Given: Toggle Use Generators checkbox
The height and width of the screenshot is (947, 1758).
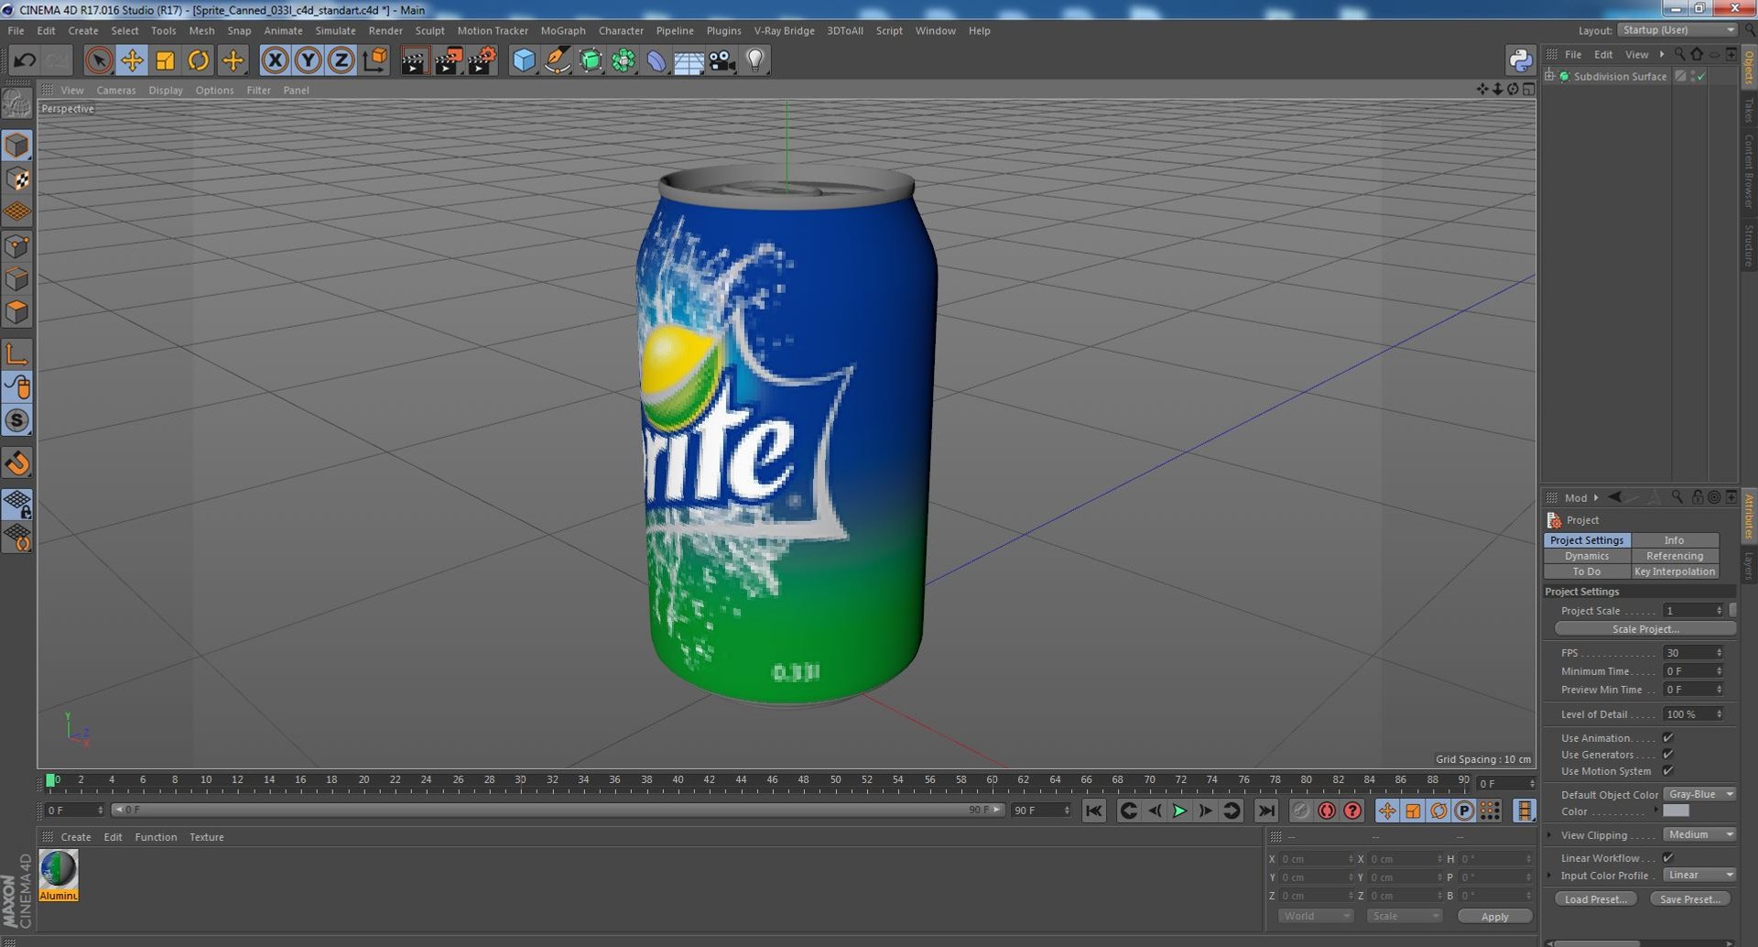Looking at the screenshot, I should pyautogui.click(x=1667, y=755).
